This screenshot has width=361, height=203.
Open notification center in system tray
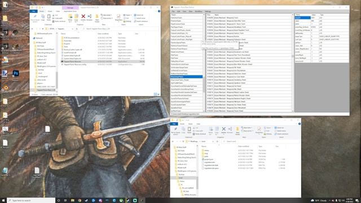click(x=356, y=201)
